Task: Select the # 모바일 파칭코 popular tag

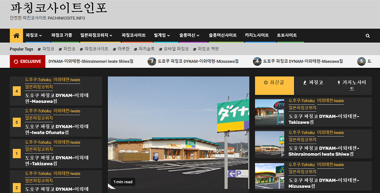Action: point(174,49)
